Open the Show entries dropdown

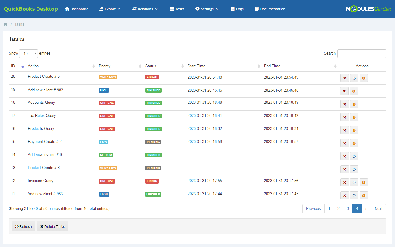click(28, 53)
